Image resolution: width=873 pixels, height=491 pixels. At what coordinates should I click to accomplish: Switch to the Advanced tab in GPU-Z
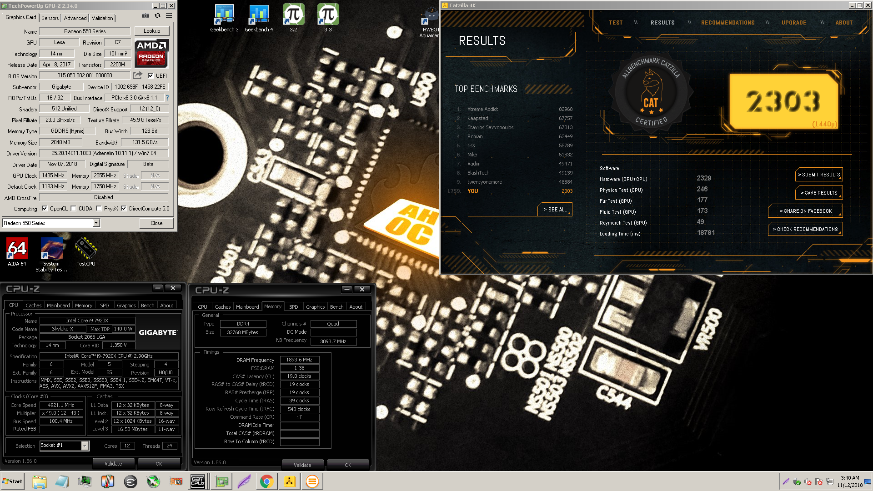click(75, 18)
